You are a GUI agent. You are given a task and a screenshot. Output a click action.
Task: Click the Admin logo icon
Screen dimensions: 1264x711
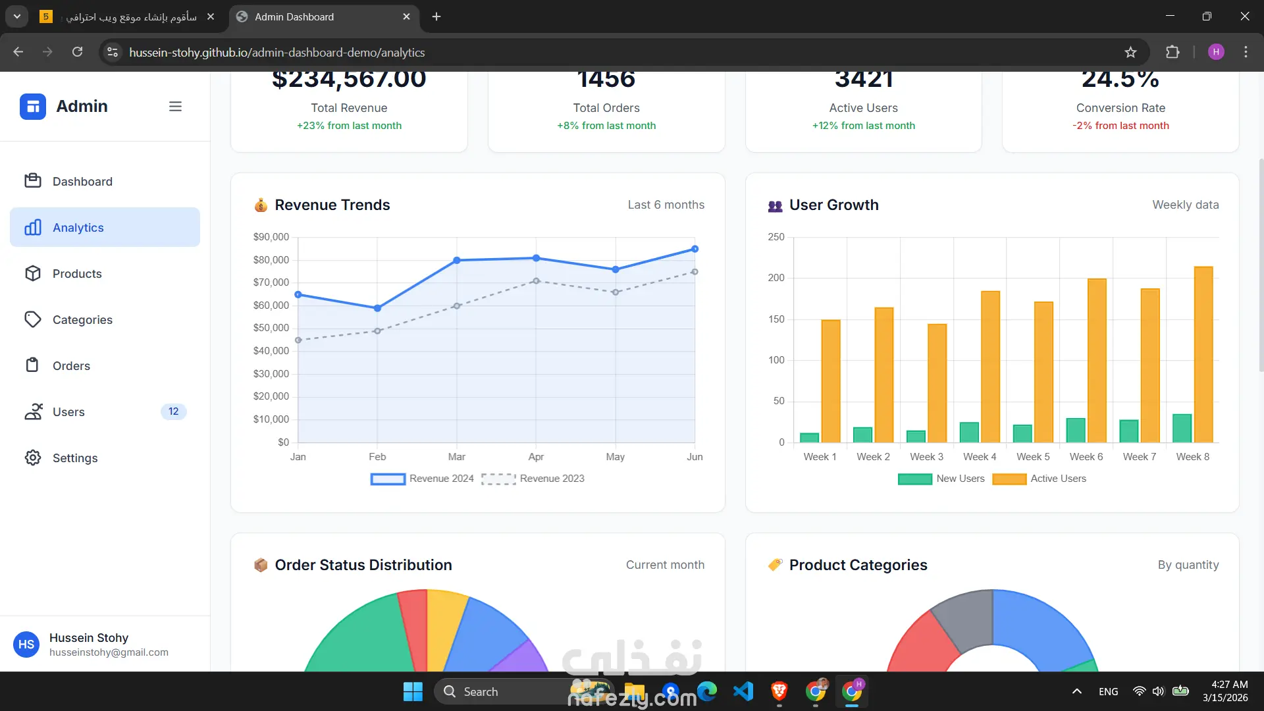coord(33,106)
